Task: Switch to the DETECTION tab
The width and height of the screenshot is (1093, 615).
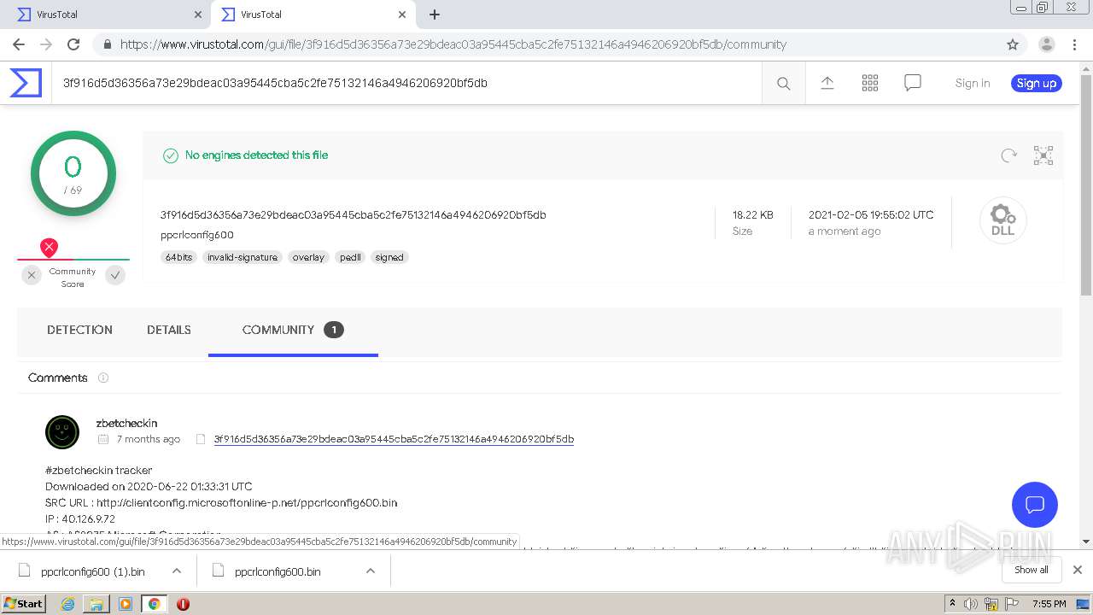Action: 79,330
